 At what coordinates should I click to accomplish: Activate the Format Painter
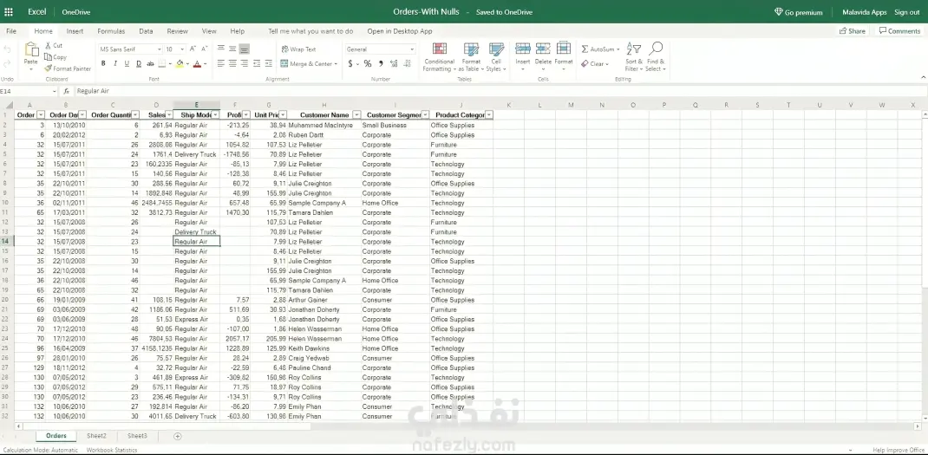(68, 68)
